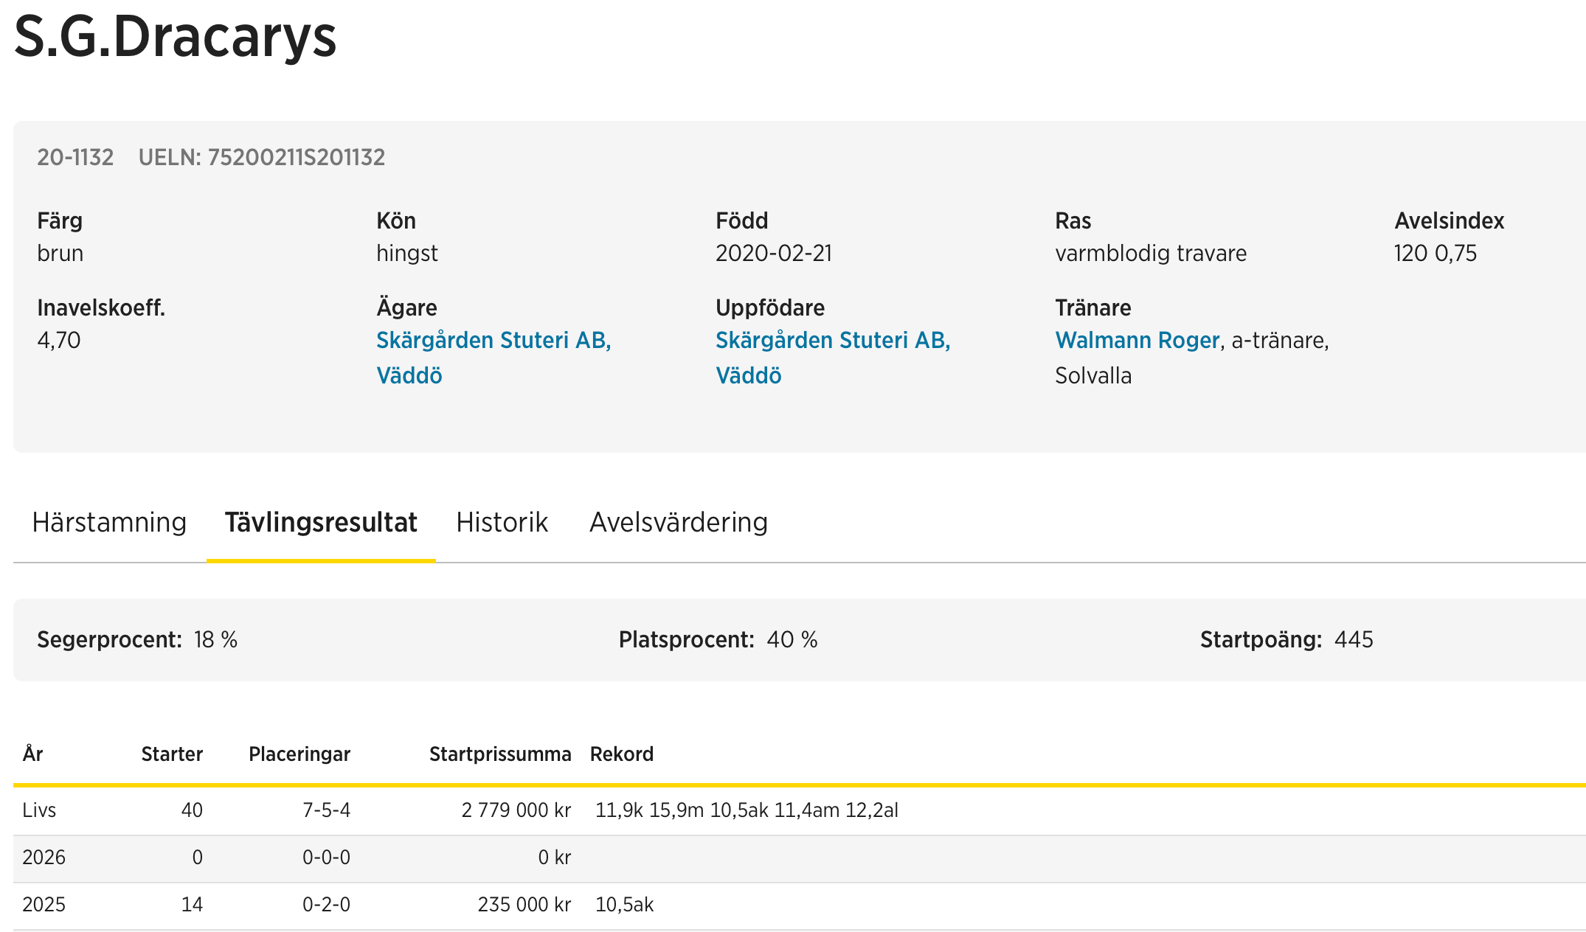The height and width of the screenshot is (932, 1586).
Task: Click Väddö under Uppfödare
Action: 748,375
